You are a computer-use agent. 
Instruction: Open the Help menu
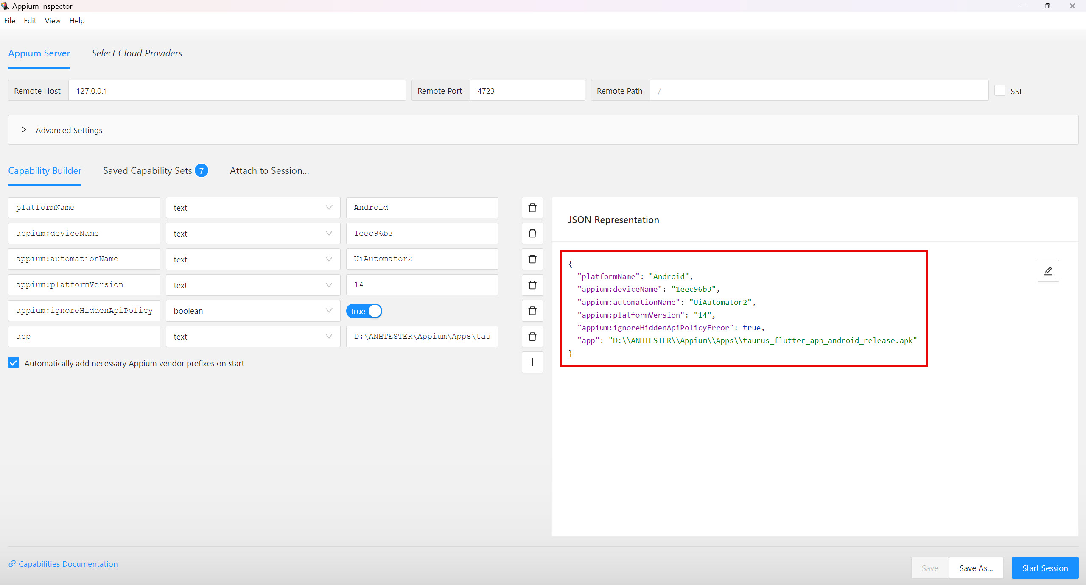click(77, 21)
